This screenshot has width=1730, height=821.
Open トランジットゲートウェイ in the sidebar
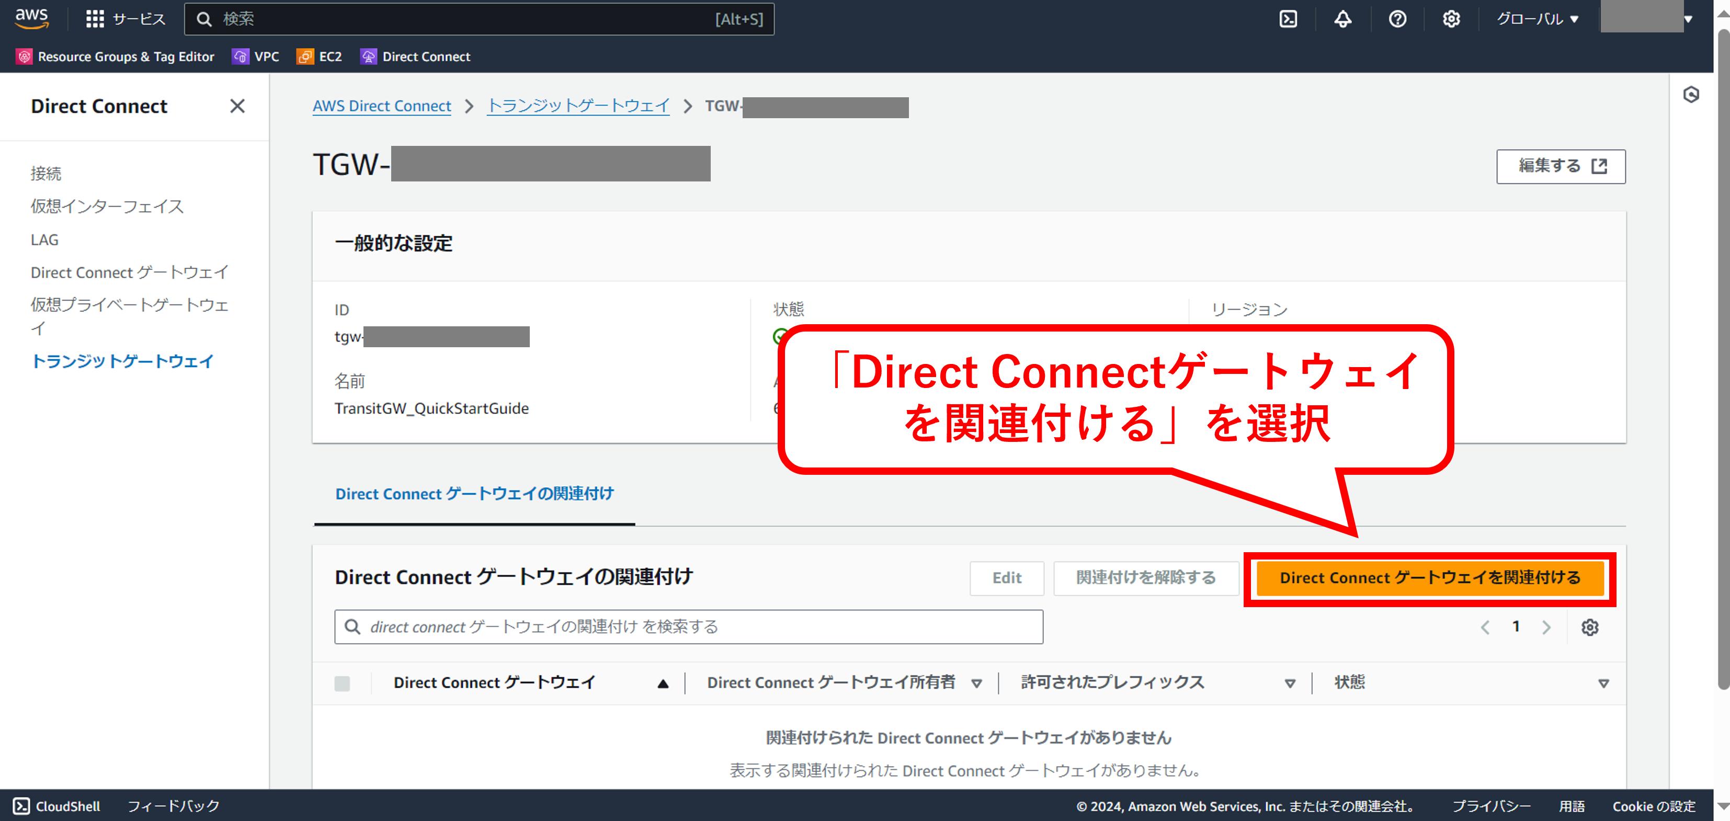pos(122,361)
